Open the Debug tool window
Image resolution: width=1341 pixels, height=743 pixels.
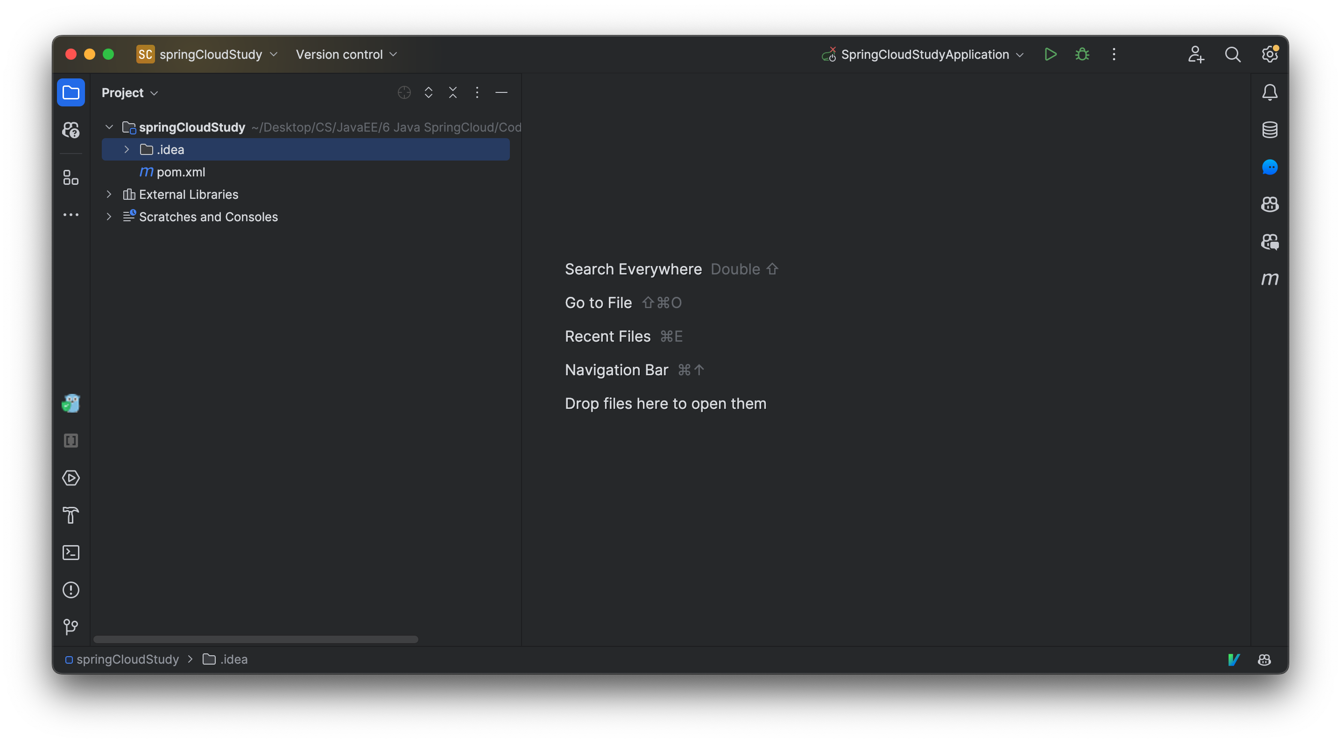point(1082,54)
